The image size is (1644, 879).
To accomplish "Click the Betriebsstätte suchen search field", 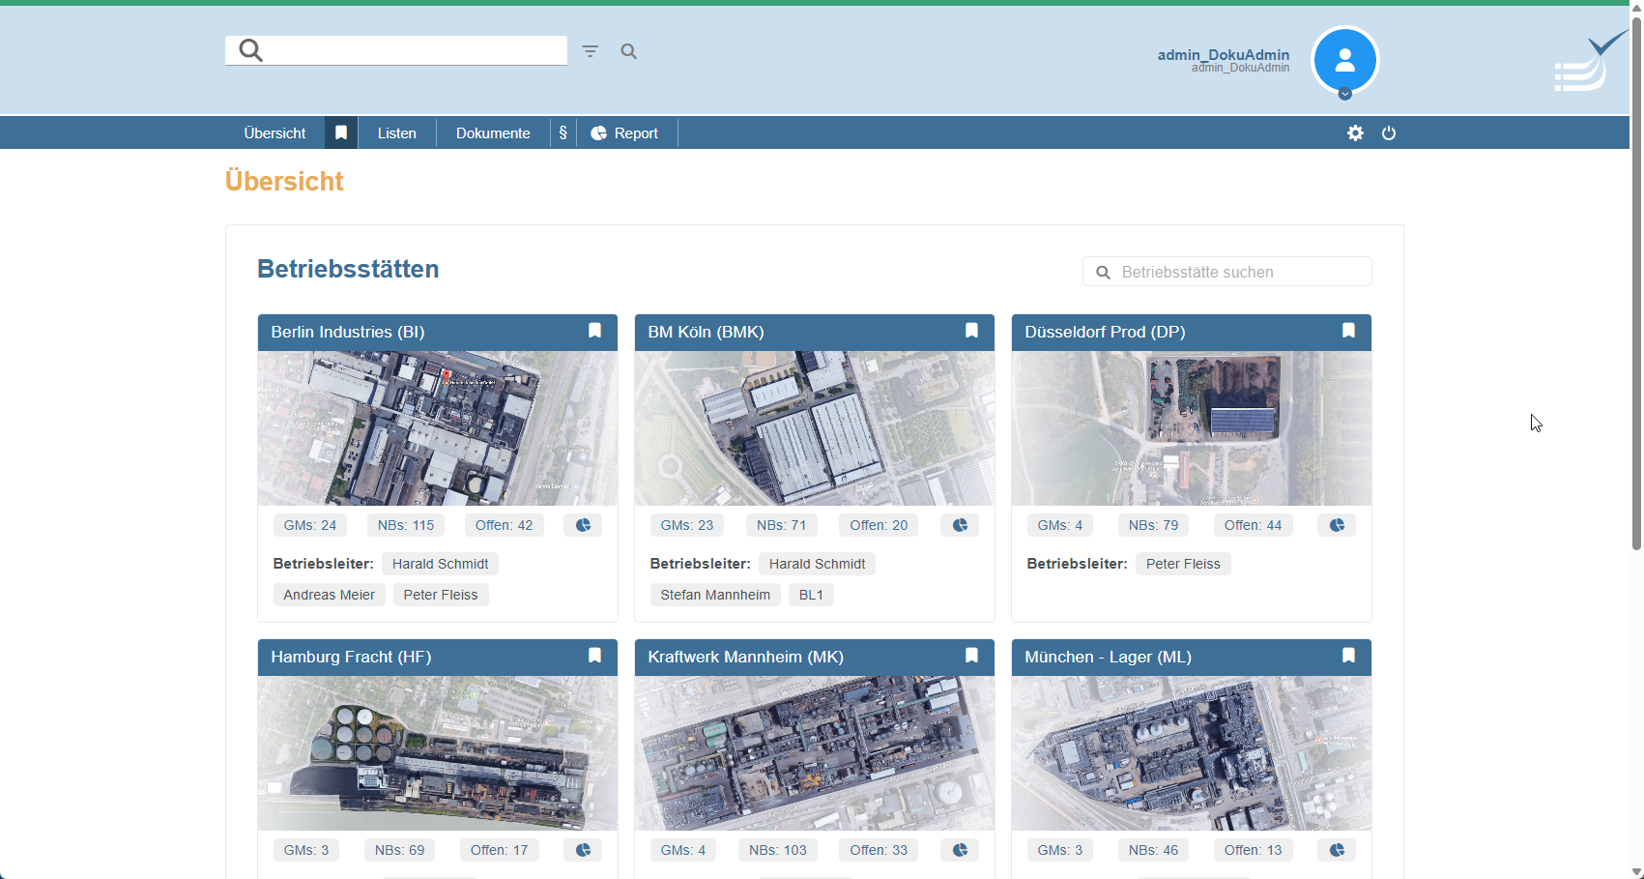I will click(x=1237, y=272).
